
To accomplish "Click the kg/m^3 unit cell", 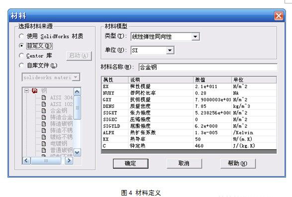I will [x=241, y=106].
